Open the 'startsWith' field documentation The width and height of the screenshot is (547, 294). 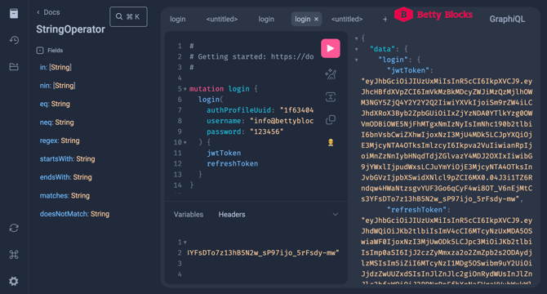coord(57,159)
